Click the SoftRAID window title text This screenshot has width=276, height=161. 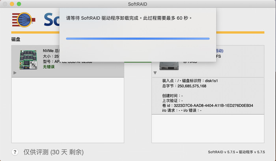click(138, 4)
